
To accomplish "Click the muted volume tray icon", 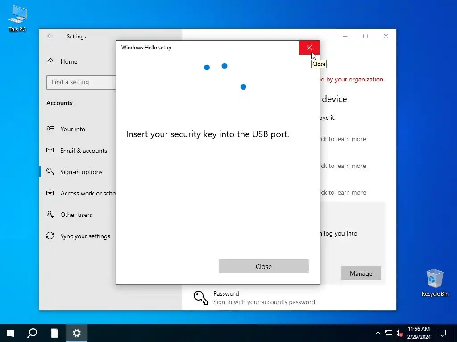I will (399, 333).
